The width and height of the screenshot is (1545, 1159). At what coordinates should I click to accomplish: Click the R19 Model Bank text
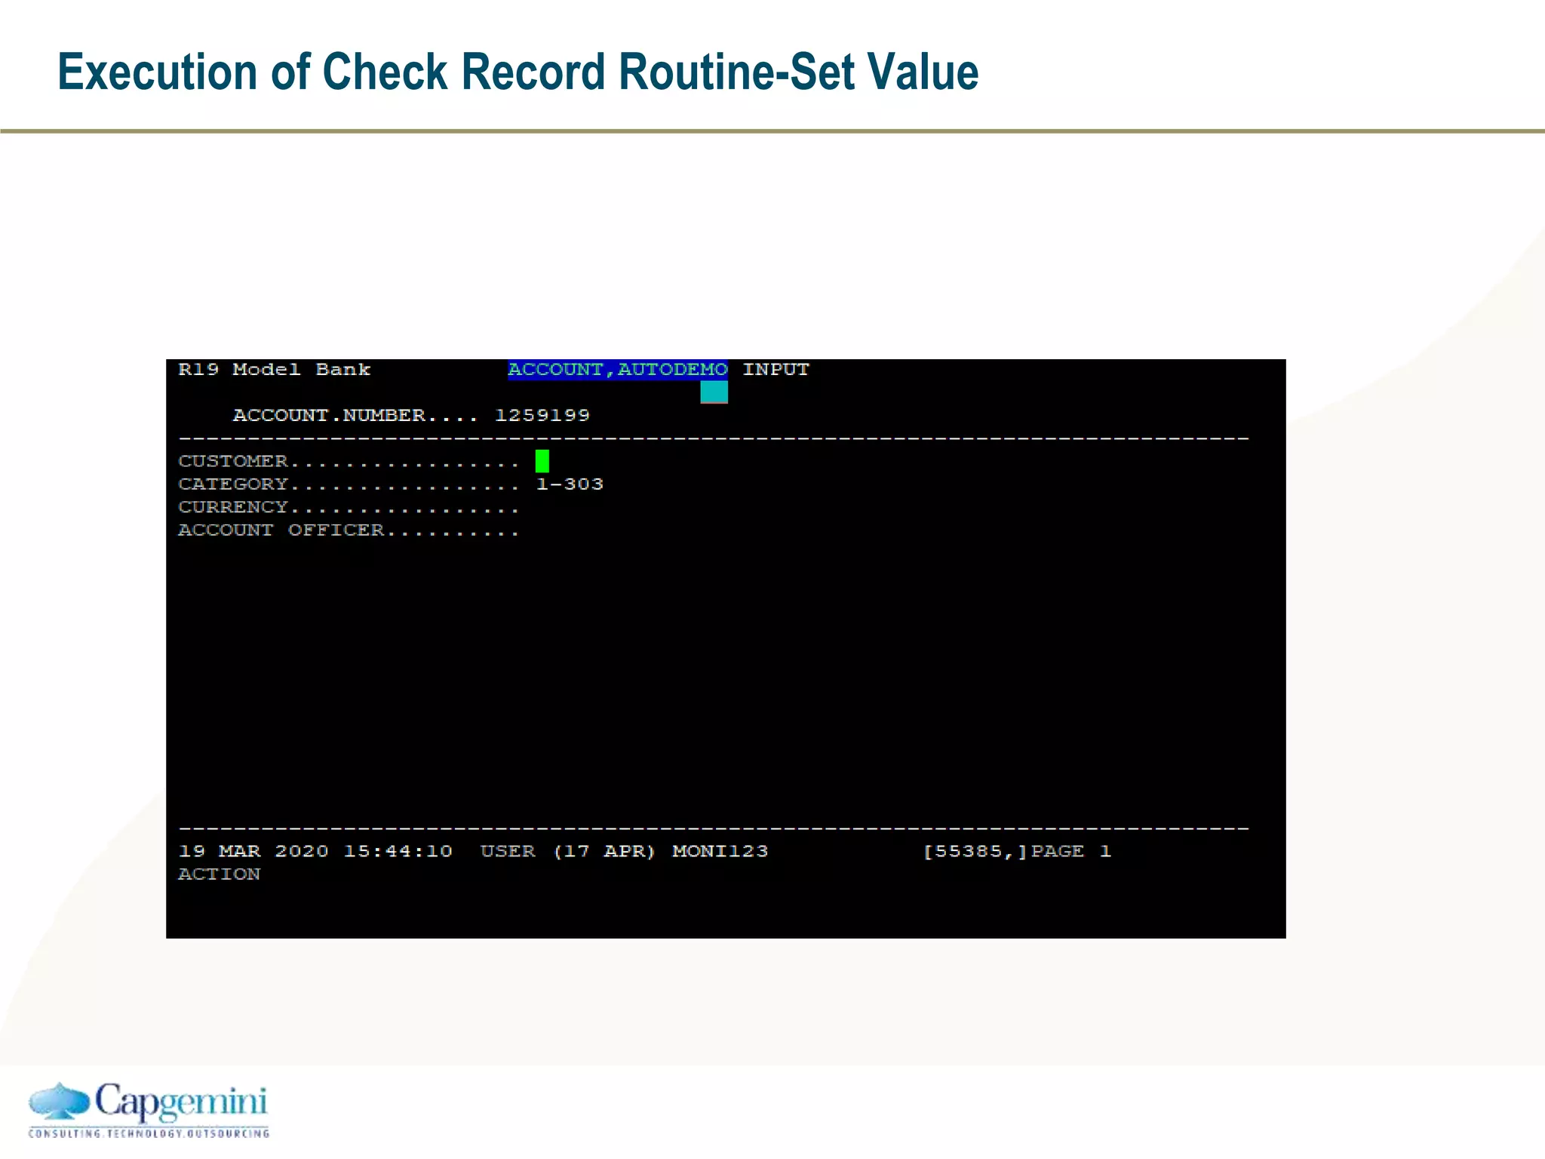click(275, 370)
